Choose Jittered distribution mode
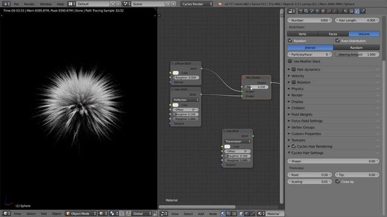387x217 pixels. (310, 48)
